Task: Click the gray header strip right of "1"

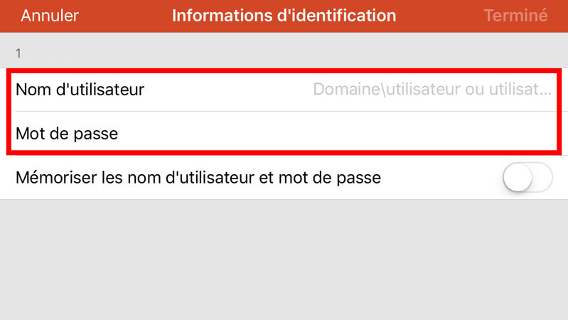Action: [x=284, y=53]
